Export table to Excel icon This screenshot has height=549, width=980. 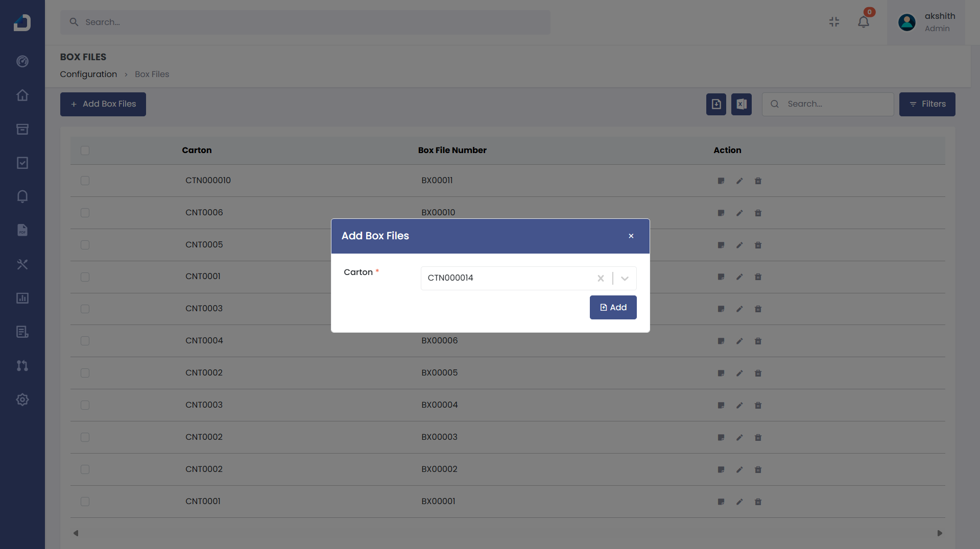click(742, 104)
